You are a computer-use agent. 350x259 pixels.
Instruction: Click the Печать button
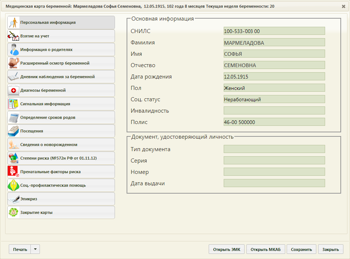(20, 249)
